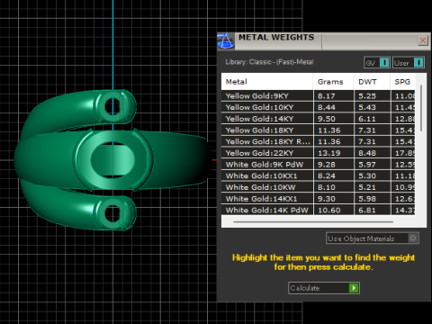Click the 8.17 grams value
432x324 pixels.
point(327,96)
